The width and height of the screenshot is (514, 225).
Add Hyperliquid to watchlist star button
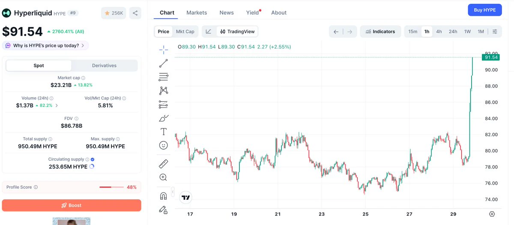114,13
